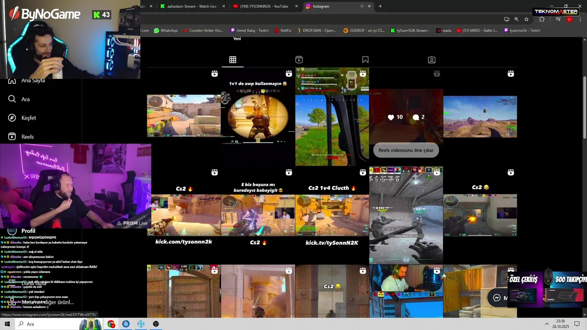Switch to the Reels tab icon
The height and width of the screenshot is (330, 587).
pyautogui.click(x=299, y=60)
